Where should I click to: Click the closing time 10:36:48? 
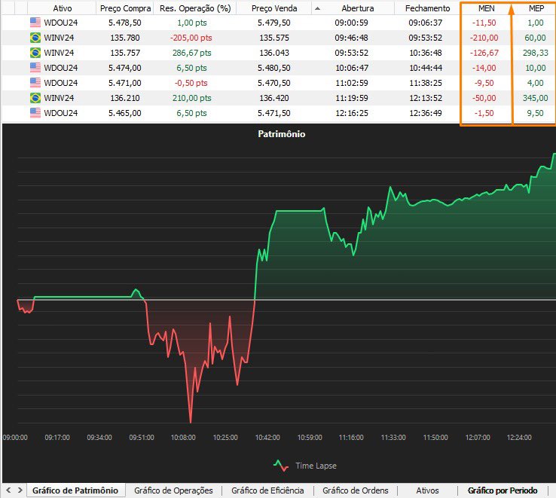click(x=426, y=53)
